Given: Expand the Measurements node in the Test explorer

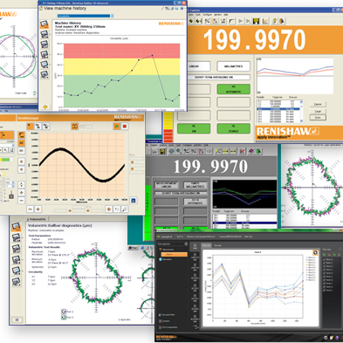Looking at the screenshot, I should pyautogui.click(x=160, y=250).
